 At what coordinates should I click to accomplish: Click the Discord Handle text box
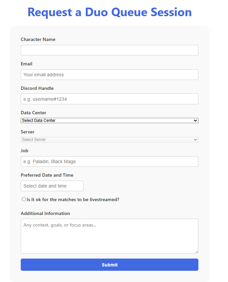tap(109, 99)
